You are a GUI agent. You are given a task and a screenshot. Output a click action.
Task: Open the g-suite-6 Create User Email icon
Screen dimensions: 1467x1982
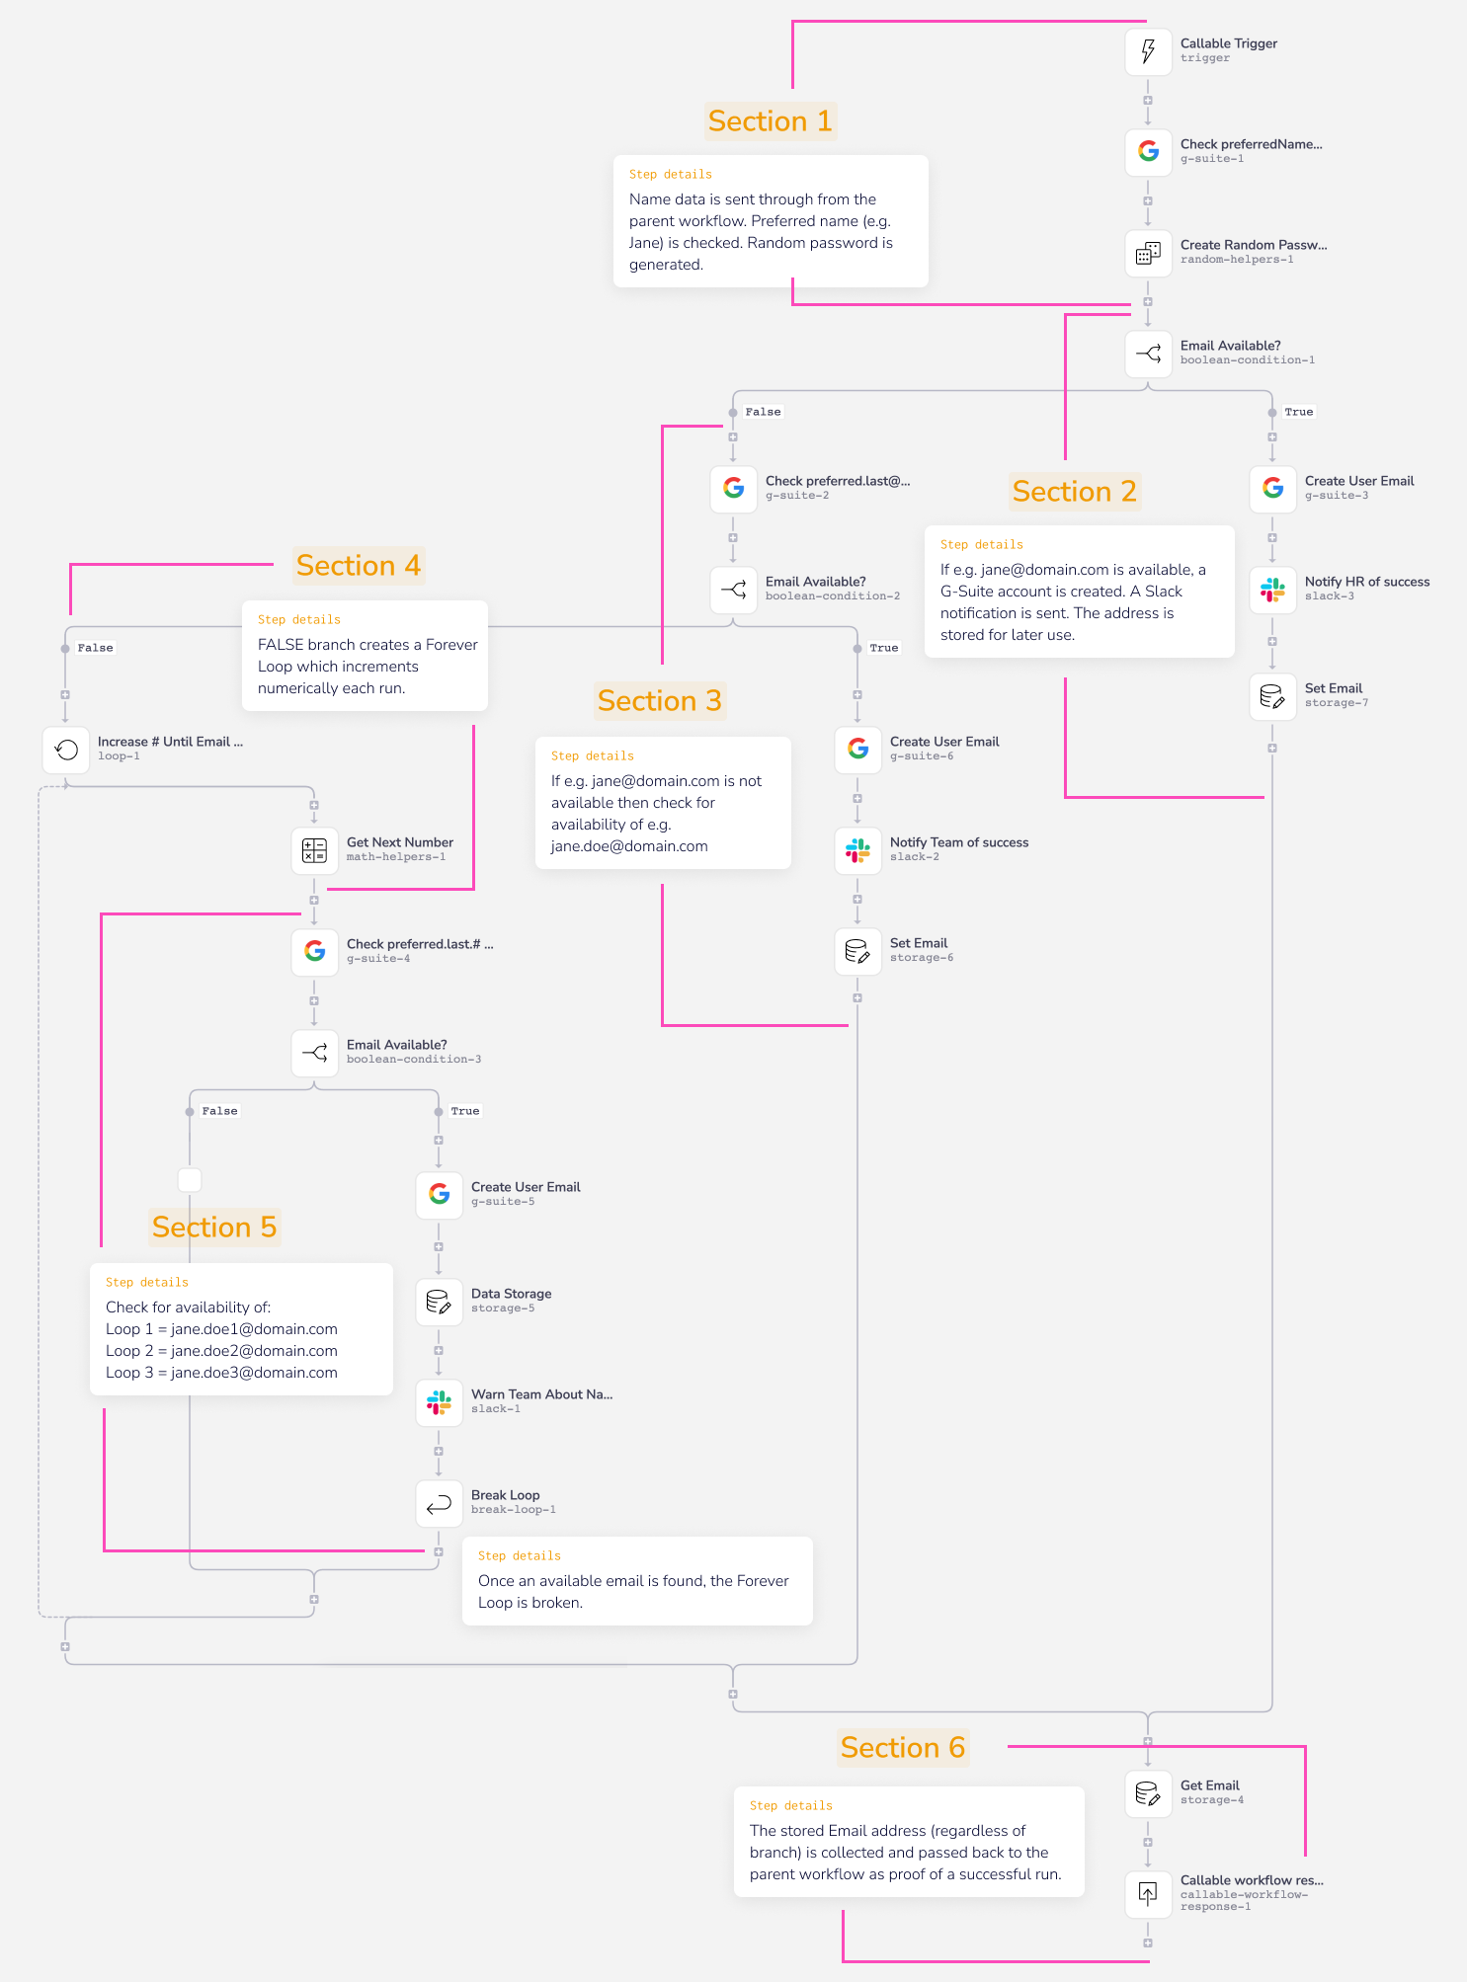(x=857, y=750)
